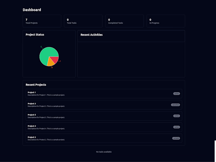Click the "No tasks available" message
Screen dimensions: 216x162
[104, 152]
